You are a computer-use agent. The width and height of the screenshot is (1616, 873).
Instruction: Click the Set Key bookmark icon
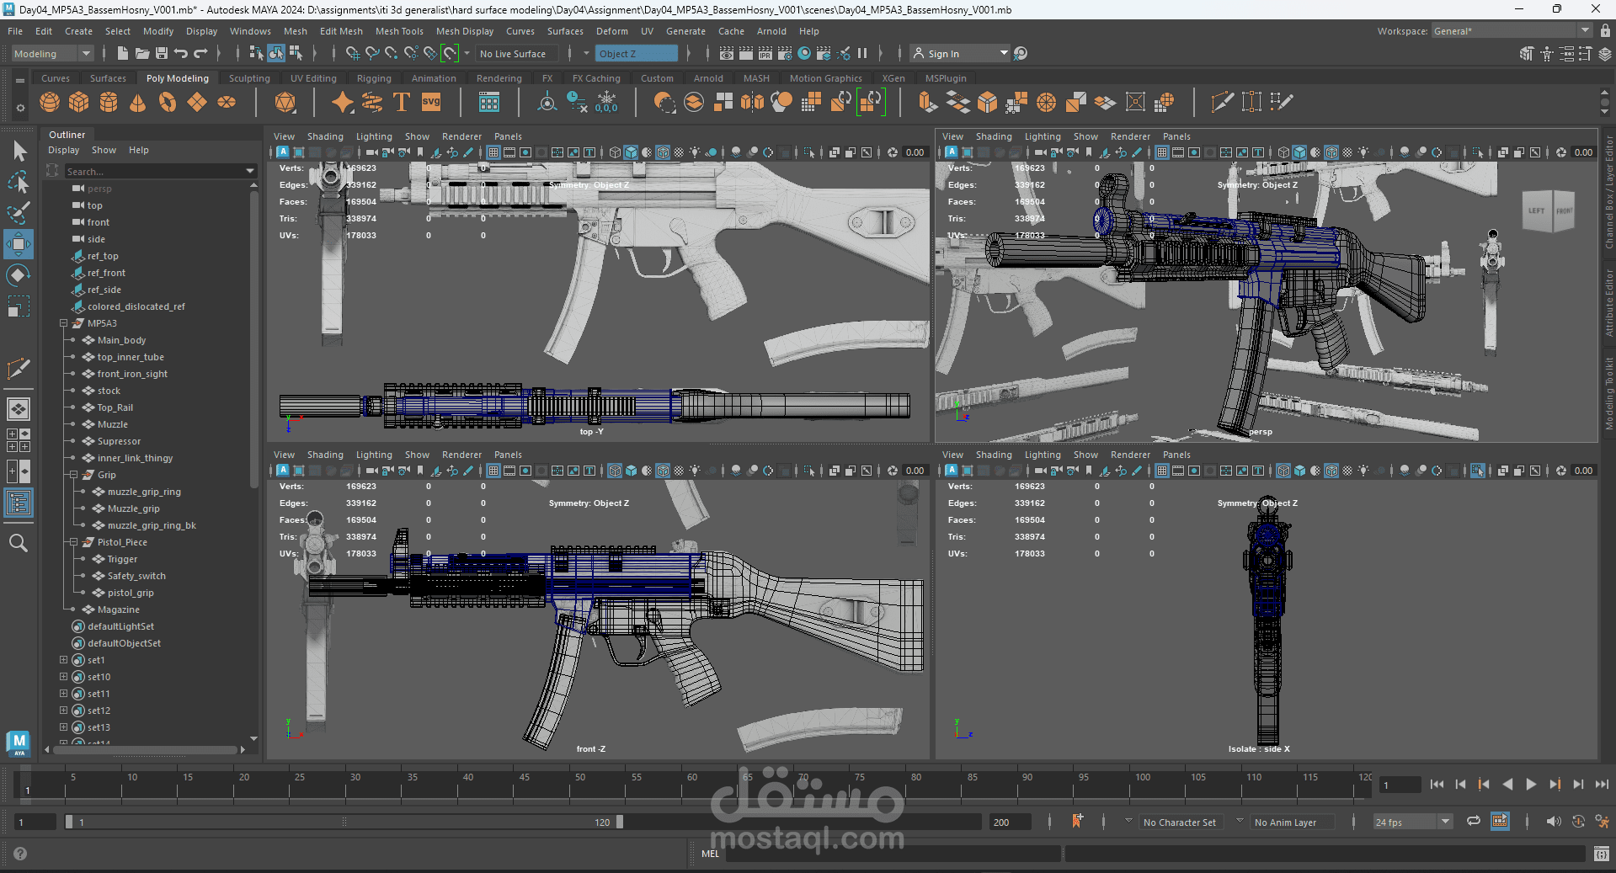click(1077, 822)
